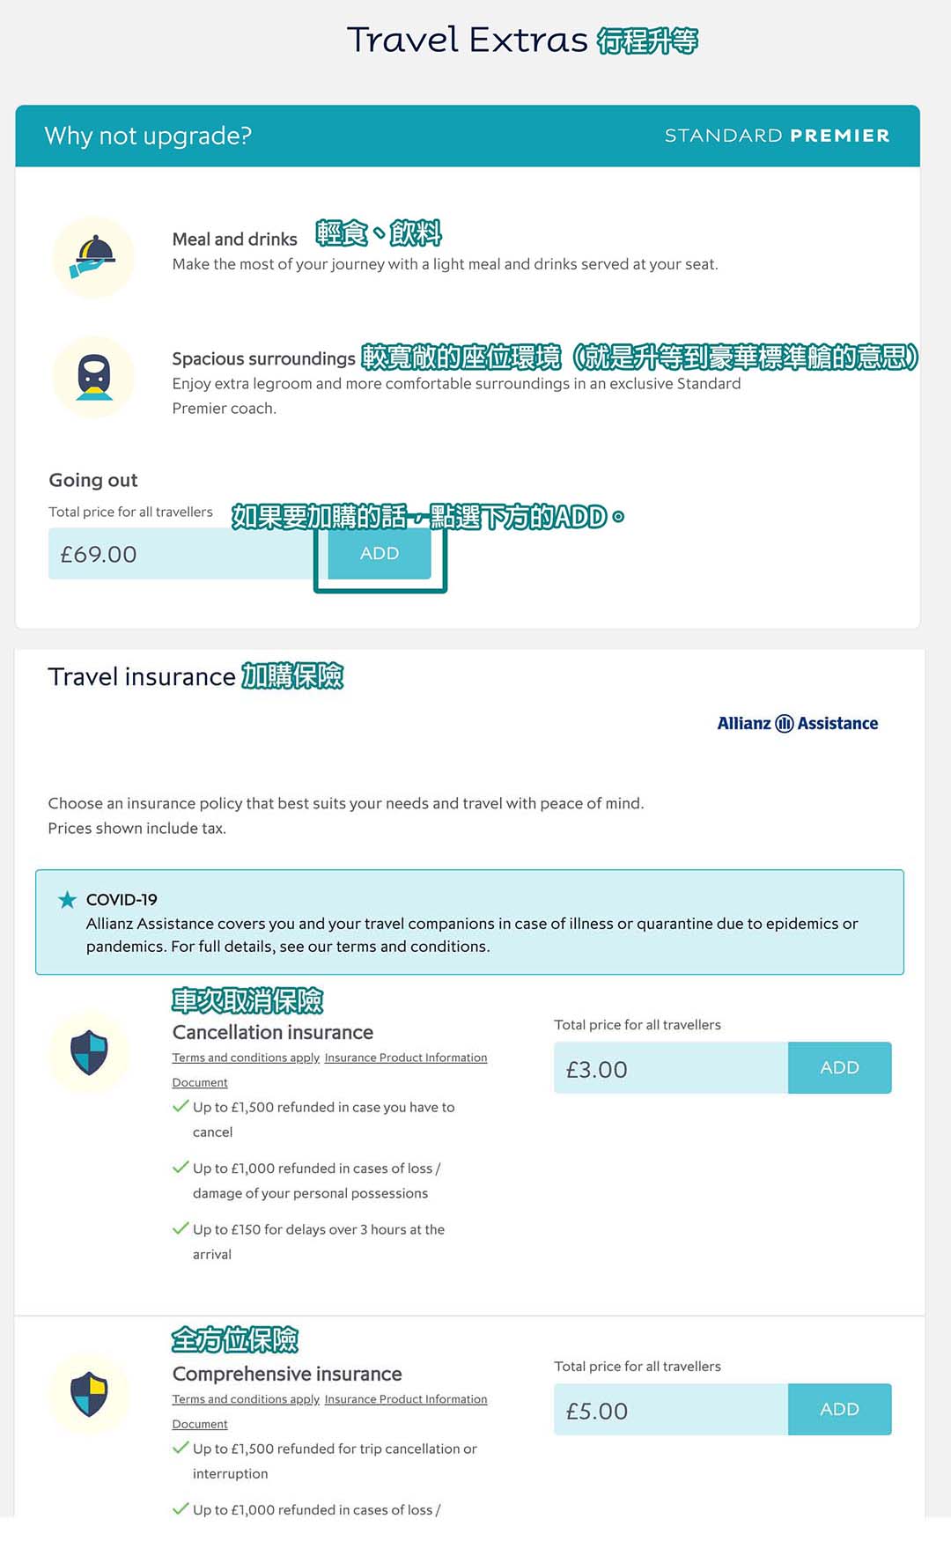
Task: Click the train icon beside Spacious surroundings
Action: 93,376
